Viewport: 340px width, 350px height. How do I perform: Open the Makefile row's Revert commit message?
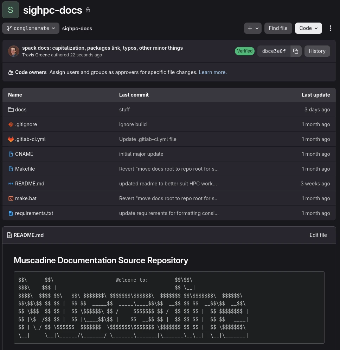point(169,169)
